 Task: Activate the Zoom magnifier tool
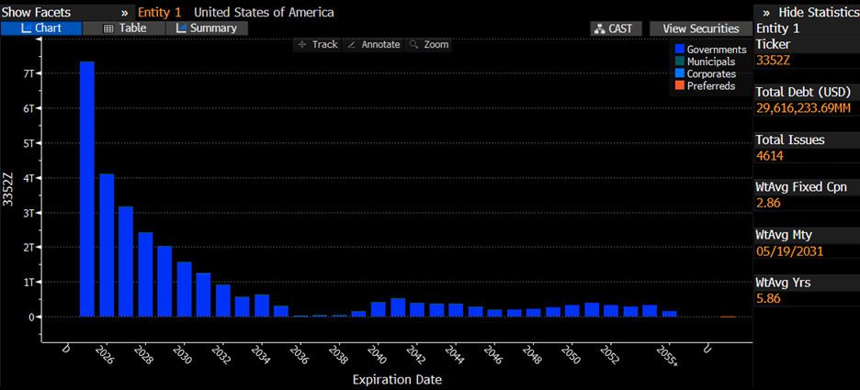point(429,45)
